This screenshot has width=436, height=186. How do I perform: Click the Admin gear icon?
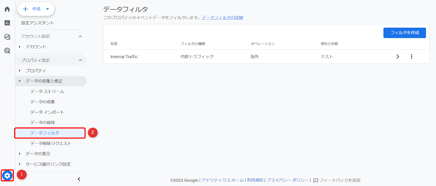tap(7, 176)
